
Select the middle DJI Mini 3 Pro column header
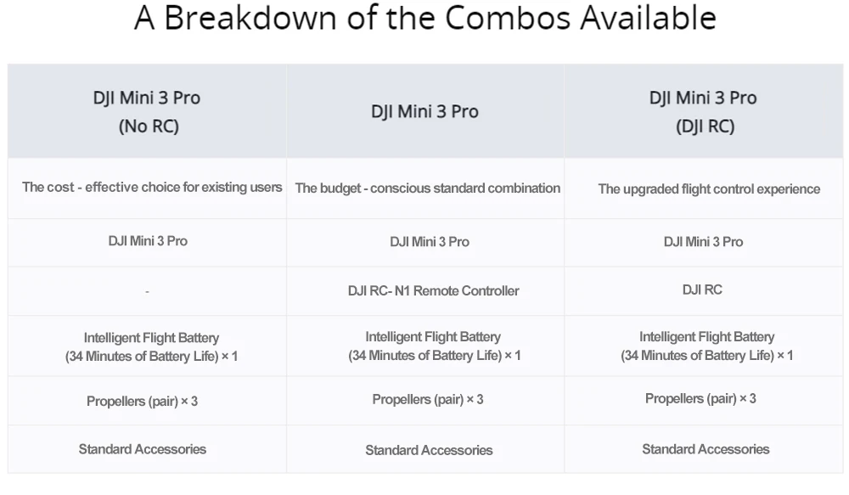pyautogui.click(x=425, y=111)
